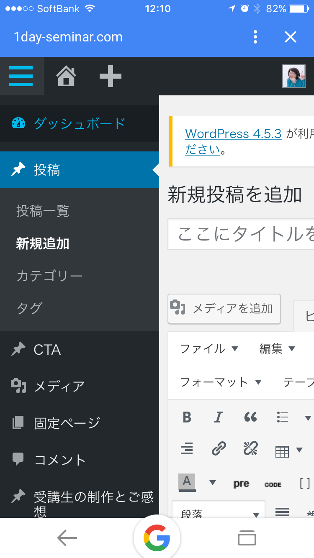314x558 pixels.
Task: Open the CTA menu
Action: pyautogui.click(x=80, y=350)
